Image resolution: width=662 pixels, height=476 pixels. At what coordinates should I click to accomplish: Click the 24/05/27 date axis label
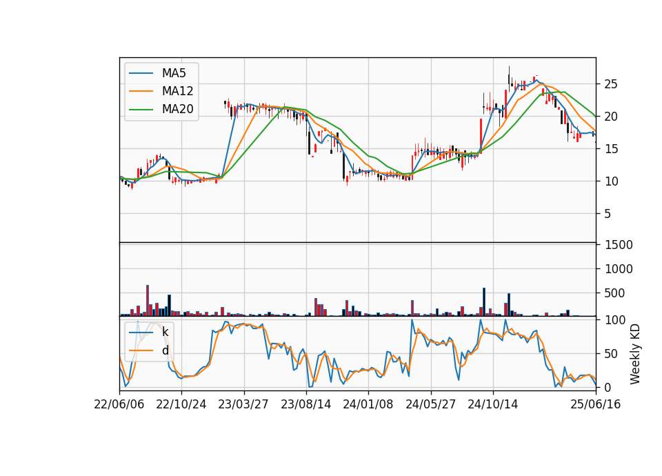coord(430,404)
